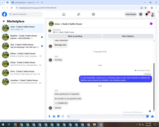The height and width of the screenshot is (127, 159).
Task: Click the chat scrollbar thumb
Action: pos(154,87)
